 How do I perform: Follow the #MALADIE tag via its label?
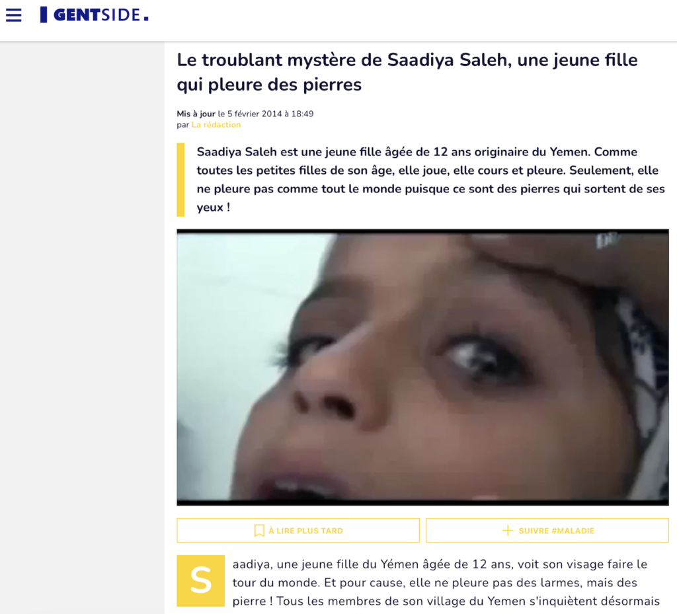coord(557,531)
